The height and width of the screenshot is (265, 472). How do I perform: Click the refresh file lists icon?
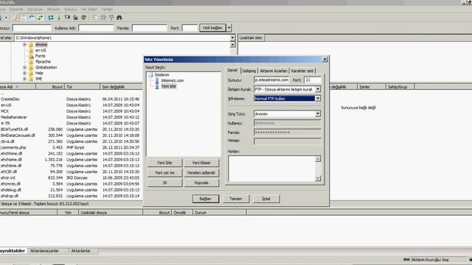coord(51,18)
